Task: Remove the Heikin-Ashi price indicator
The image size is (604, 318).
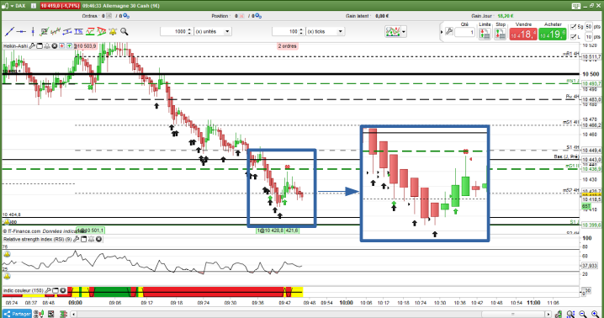Action: (55, 46)
